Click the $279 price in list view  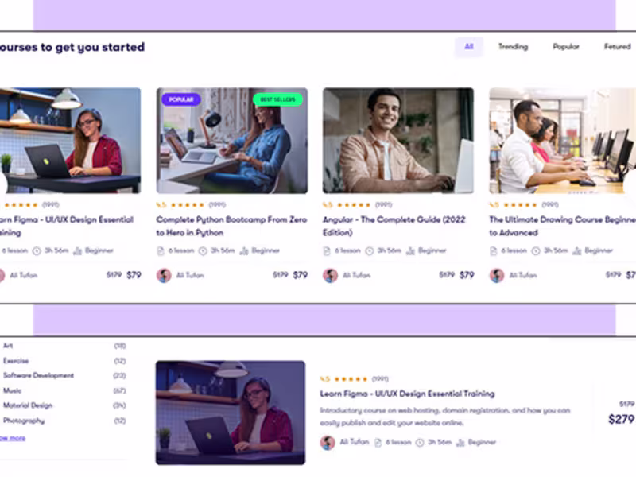coord(621,420)
